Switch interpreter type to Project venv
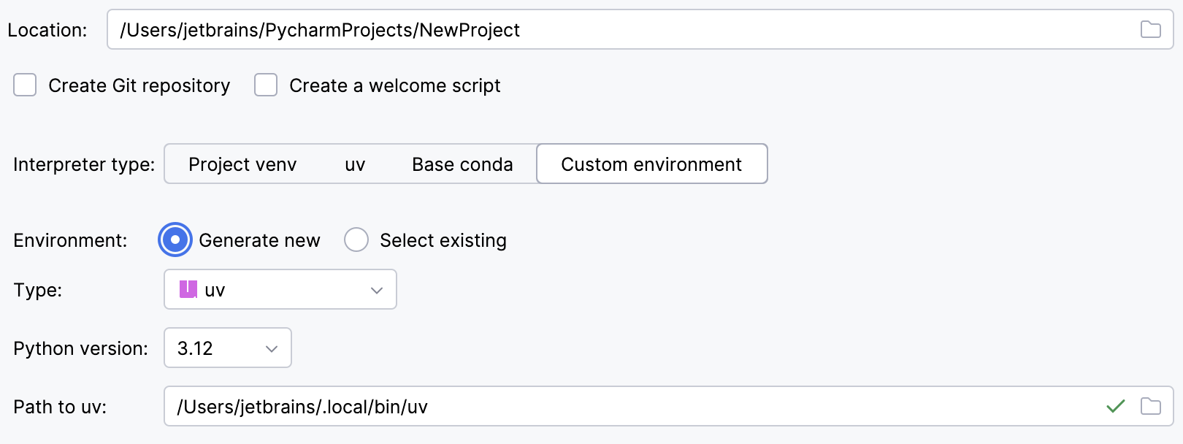The image size is (1183, 444). coord(242,164)
